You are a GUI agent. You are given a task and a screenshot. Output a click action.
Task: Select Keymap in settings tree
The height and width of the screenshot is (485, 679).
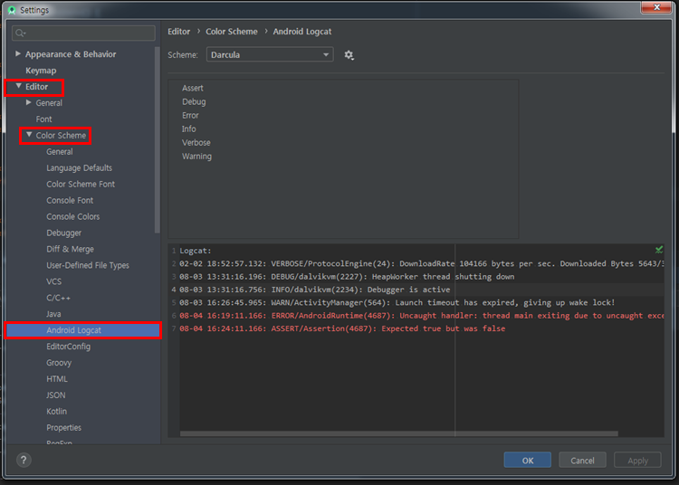41,71
